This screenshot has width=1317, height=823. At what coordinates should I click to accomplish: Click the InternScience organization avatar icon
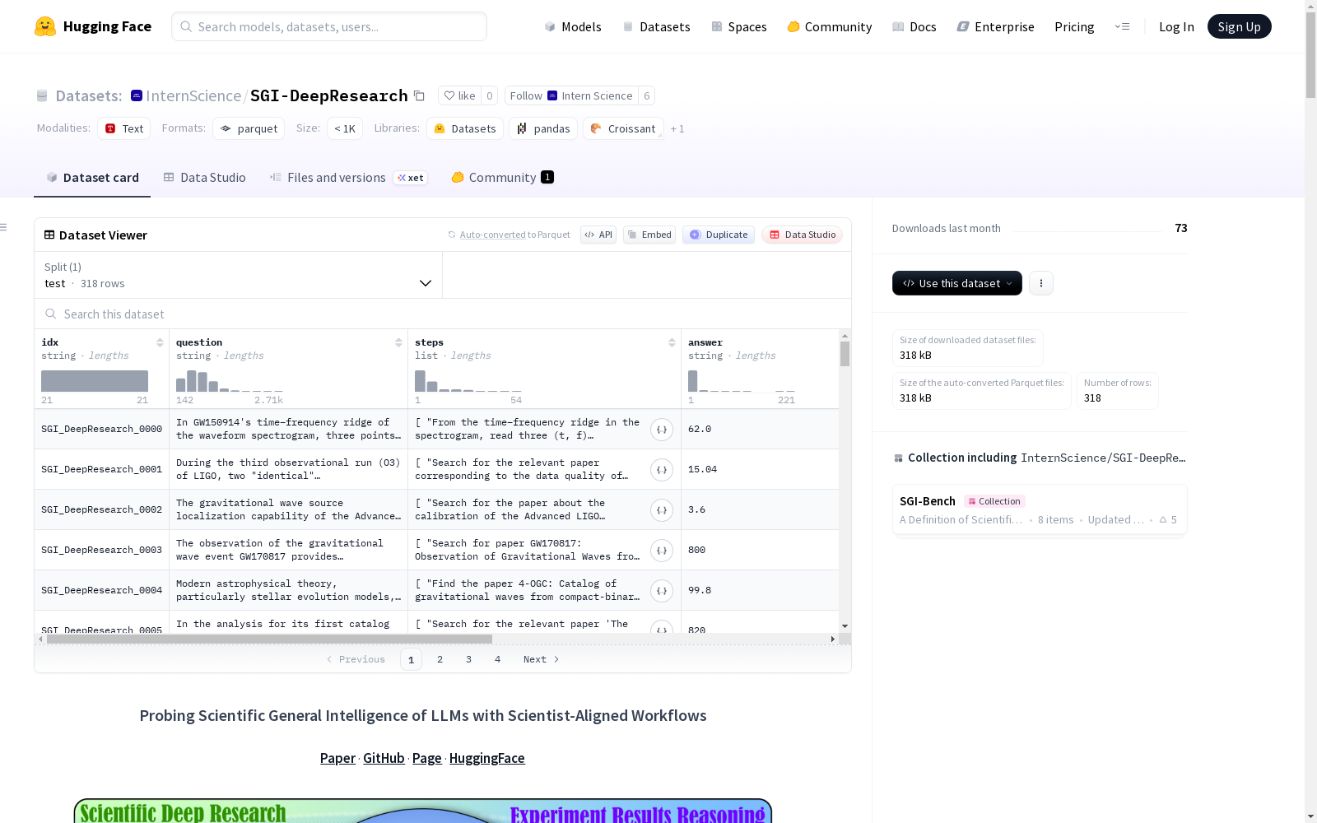click(137, 95)
